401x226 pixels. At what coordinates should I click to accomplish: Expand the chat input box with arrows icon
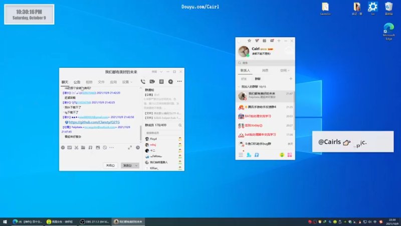tap(130, 148)
